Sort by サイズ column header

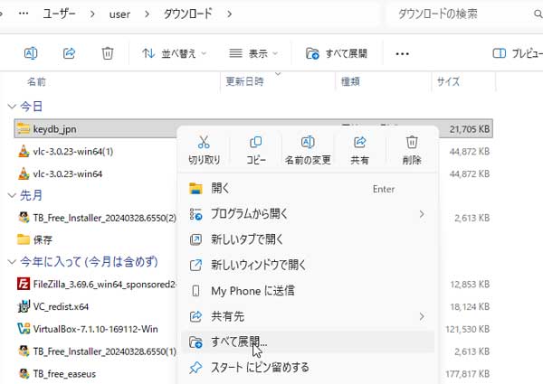(x=448, y=81)
